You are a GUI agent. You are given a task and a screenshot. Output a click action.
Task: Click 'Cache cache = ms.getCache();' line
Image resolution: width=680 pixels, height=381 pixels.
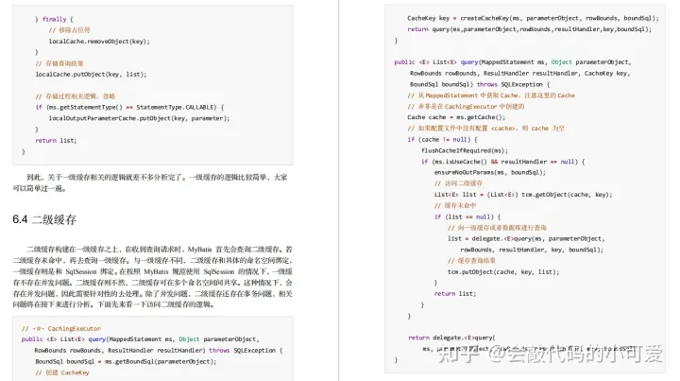coord(456,117)
